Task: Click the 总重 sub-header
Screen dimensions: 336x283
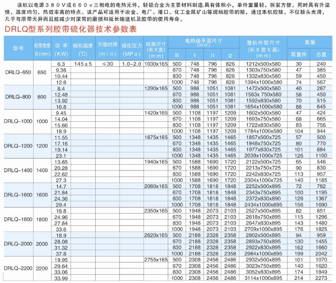Action: click(x=321, y=55)
